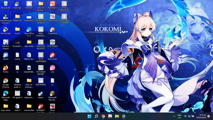Screen dimensions: 213x120
Task: Select the Inked24580 image file
Action: [29, 69]
